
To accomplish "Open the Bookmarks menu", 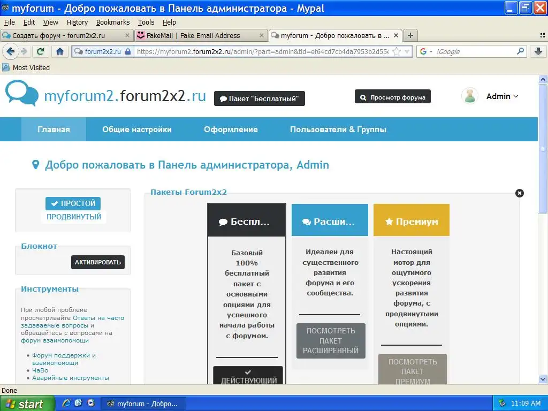I will click(x=113, y=22).
